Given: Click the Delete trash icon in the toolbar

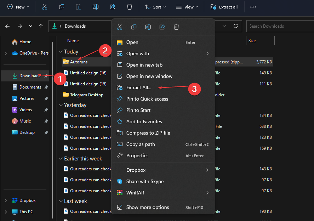Looking at the screenshot, I should coord(130,7).
